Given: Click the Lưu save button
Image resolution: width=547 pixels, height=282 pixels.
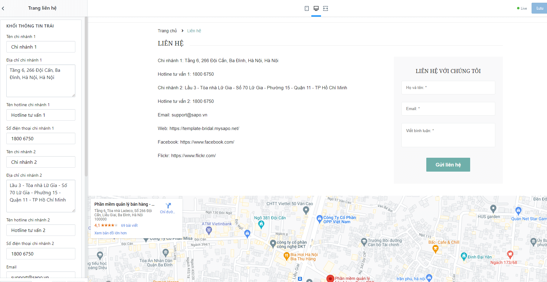Looking at the screenshot, I should (539, 8).
